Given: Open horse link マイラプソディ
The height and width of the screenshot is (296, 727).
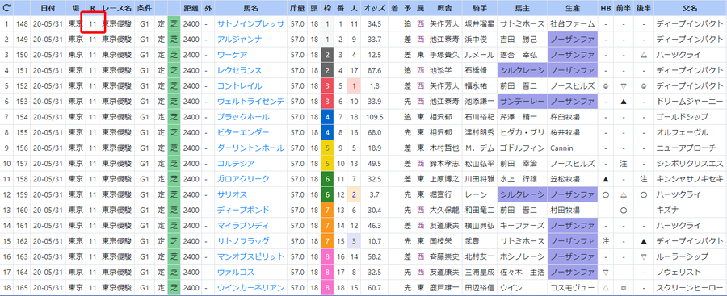Looking at the screenshot, I should pyautogui.click(x=243, y=226).
